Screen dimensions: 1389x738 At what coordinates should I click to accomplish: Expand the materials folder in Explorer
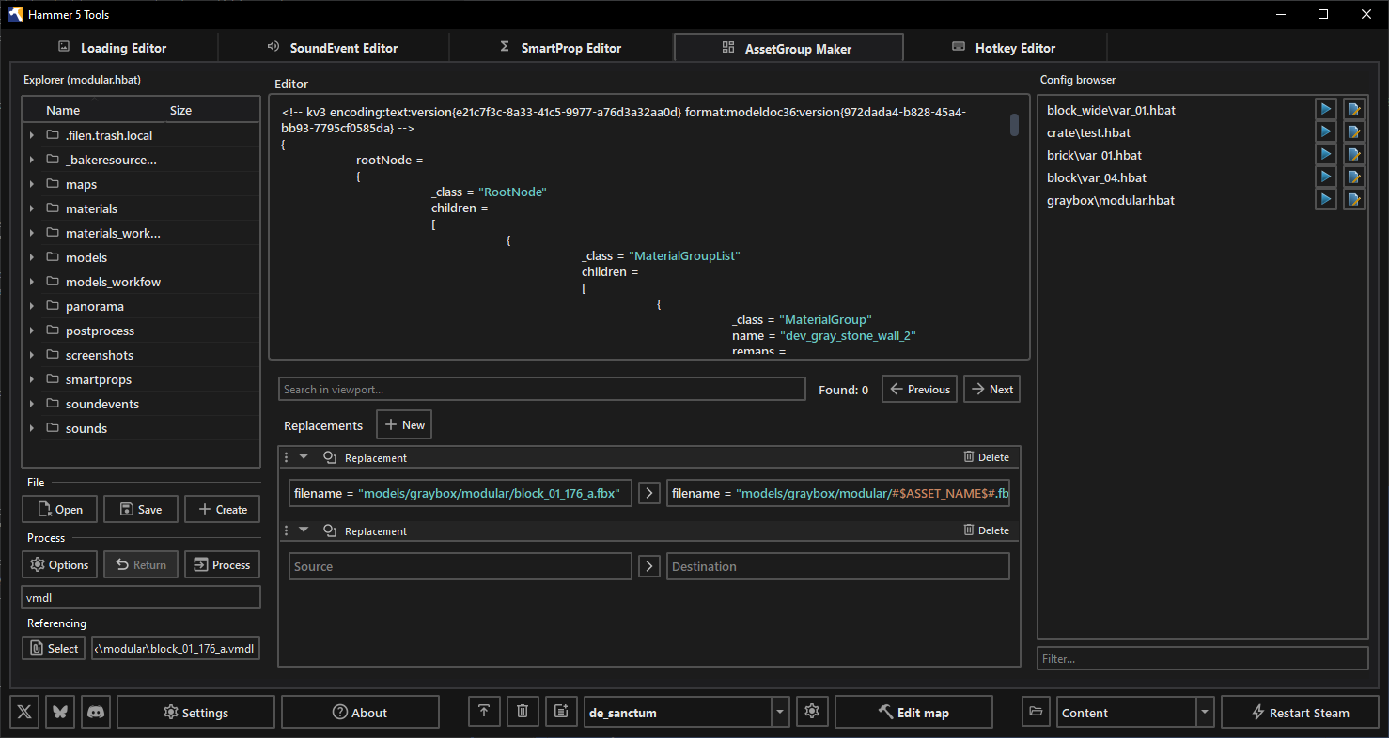(32, 208)
